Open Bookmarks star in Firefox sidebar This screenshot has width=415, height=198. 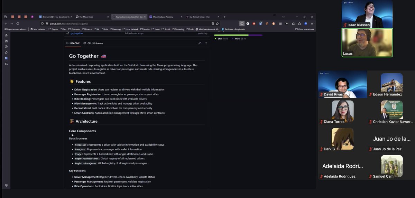pos(6,52)
